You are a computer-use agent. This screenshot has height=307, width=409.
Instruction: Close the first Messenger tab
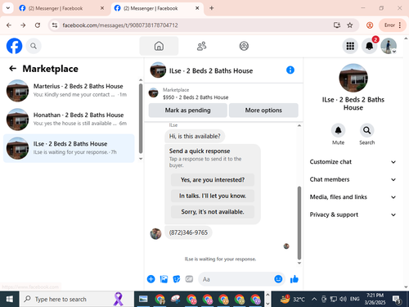[102, 8]
